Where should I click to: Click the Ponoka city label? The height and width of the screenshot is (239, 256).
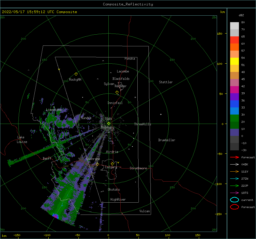tap(130, 59)
